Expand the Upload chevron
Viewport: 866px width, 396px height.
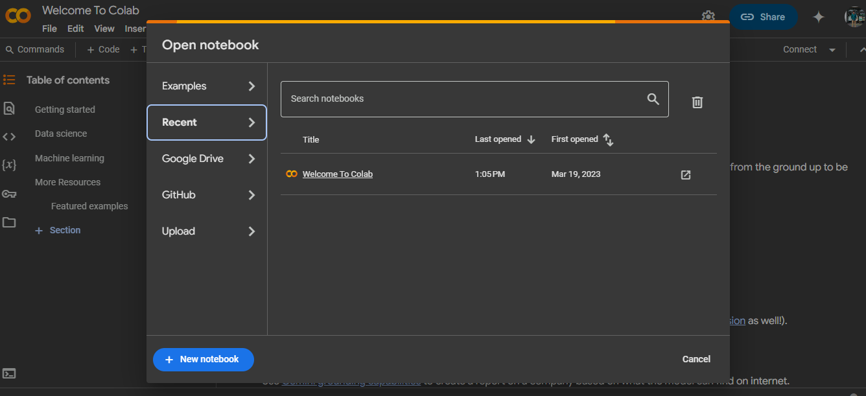[252, 231]
